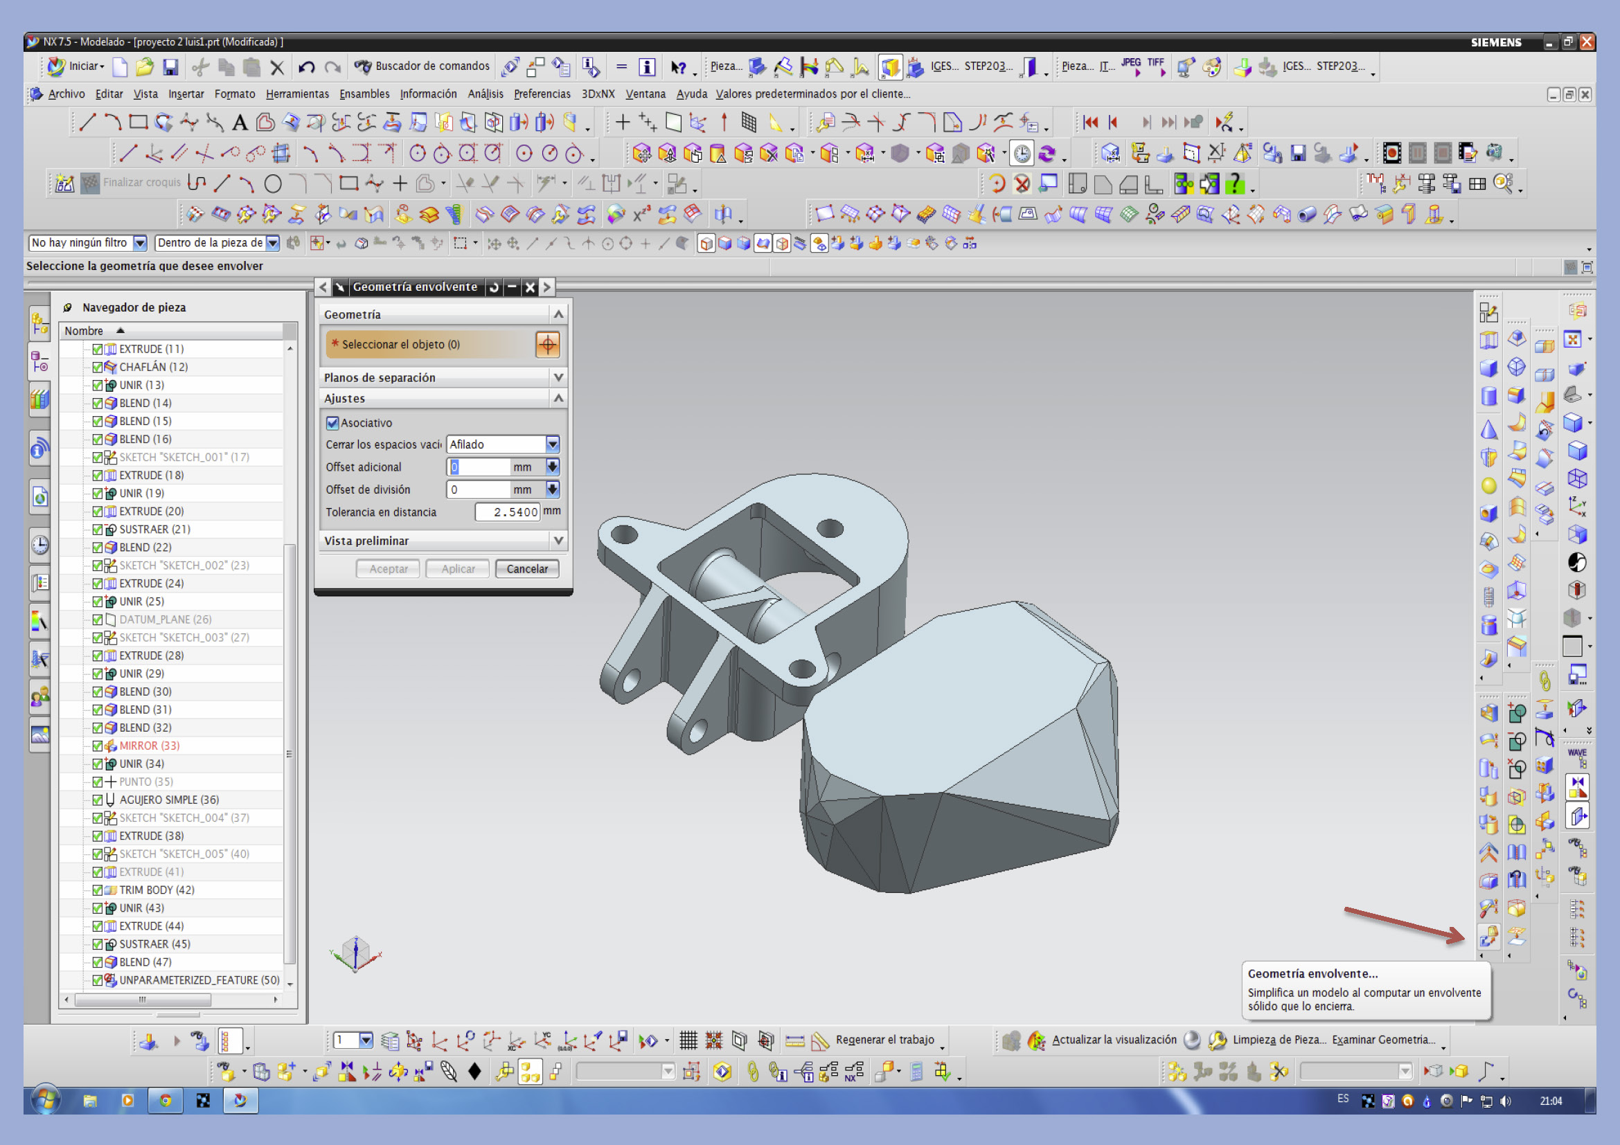Click the Iniciar button
The width and height of the screenshot is (1620, 1145).
[x=77, y=66]
